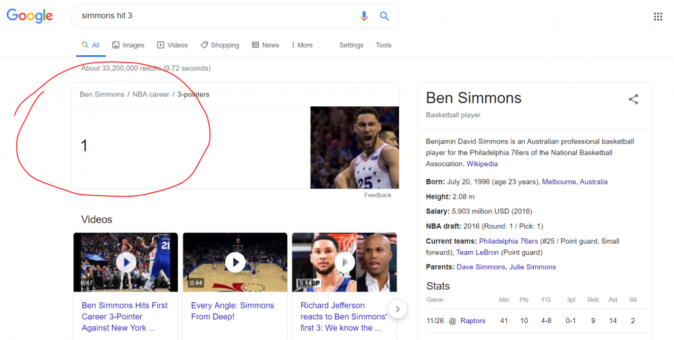Click the Ben Simmons photo thumbnail
The image size is (674, 340).
click(x=355, y=147)
